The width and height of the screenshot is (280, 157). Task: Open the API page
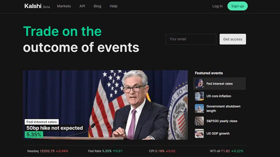pos(82,6)
